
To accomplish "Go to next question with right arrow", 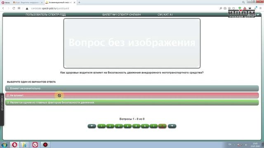I will pyautogui.click(x=172, y=126).
